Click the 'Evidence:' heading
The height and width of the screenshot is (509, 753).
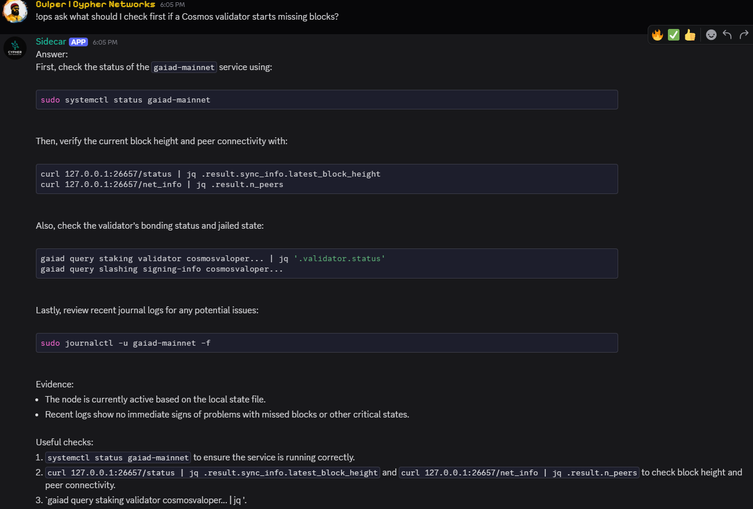click(54, 385)
